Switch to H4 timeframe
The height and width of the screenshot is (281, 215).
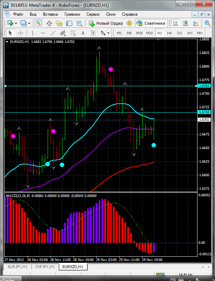coord(169,33)
